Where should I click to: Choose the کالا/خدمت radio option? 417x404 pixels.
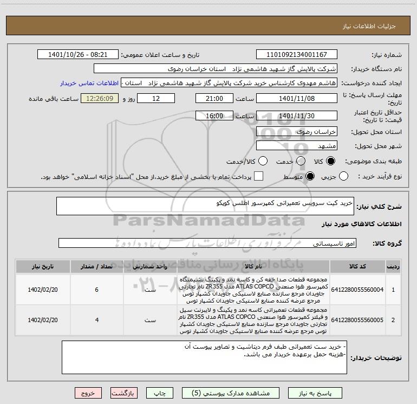pos(264,161)
